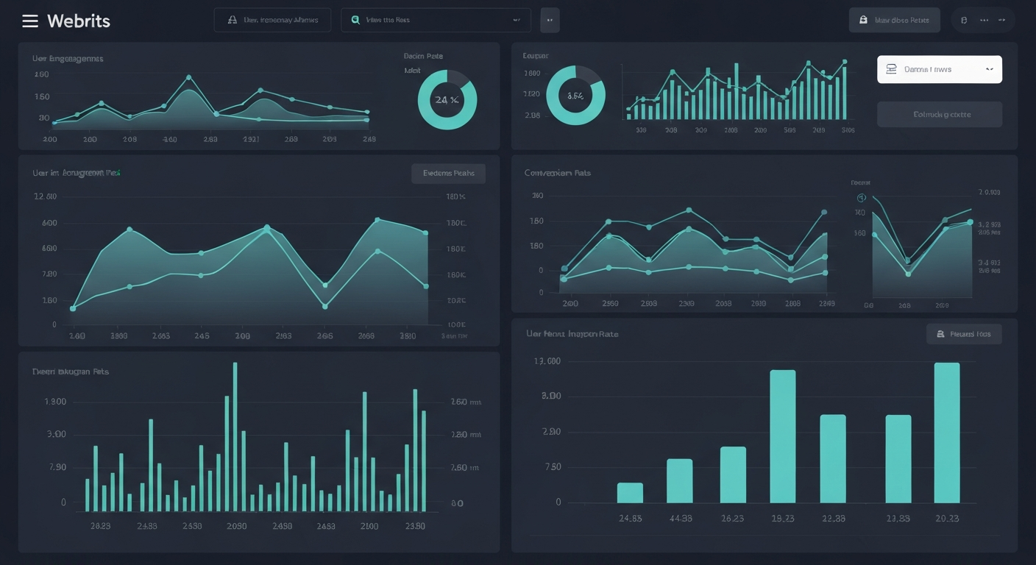Open the hamburger menu beside Webrits
Viewport: 1036px width, 565px height.
click(30, 21)
